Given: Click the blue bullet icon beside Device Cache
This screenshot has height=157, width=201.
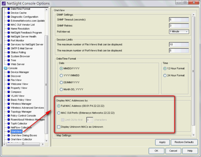Looking at the screenshot, I should tap(9, 13).
